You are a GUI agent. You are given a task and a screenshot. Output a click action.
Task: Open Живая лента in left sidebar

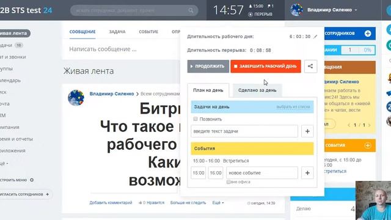[15, 33]
